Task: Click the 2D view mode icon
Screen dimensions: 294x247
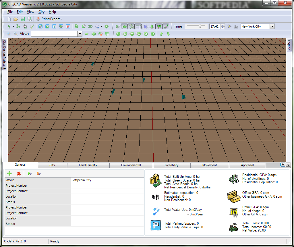Action: coord(90,26)
